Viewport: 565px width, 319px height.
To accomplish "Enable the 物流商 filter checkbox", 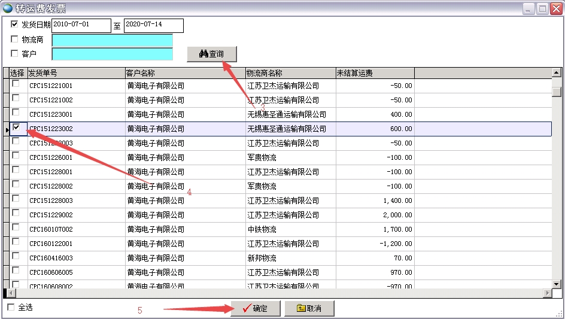I will (x=14, y=39).
